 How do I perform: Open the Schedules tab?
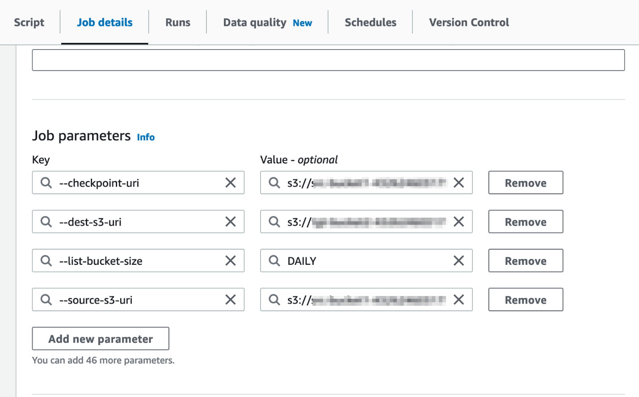pyautogui.click(x=370, y=22)
